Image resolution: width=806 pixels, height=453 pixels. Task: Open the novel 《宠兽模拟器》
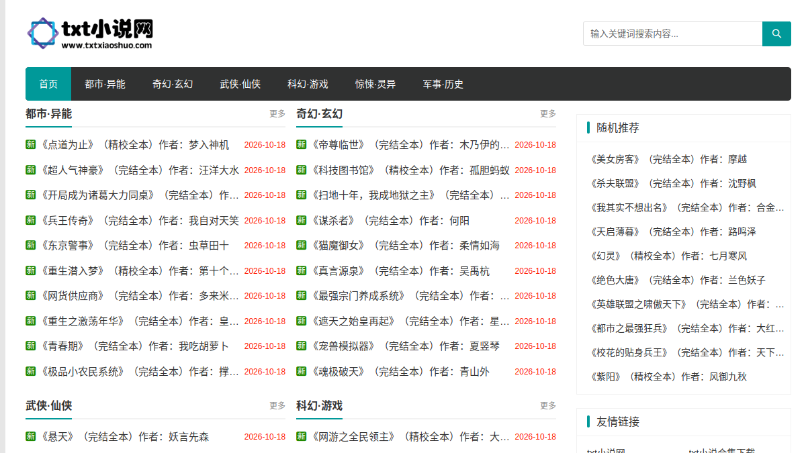pyautogui.click(x=405, y=346)
